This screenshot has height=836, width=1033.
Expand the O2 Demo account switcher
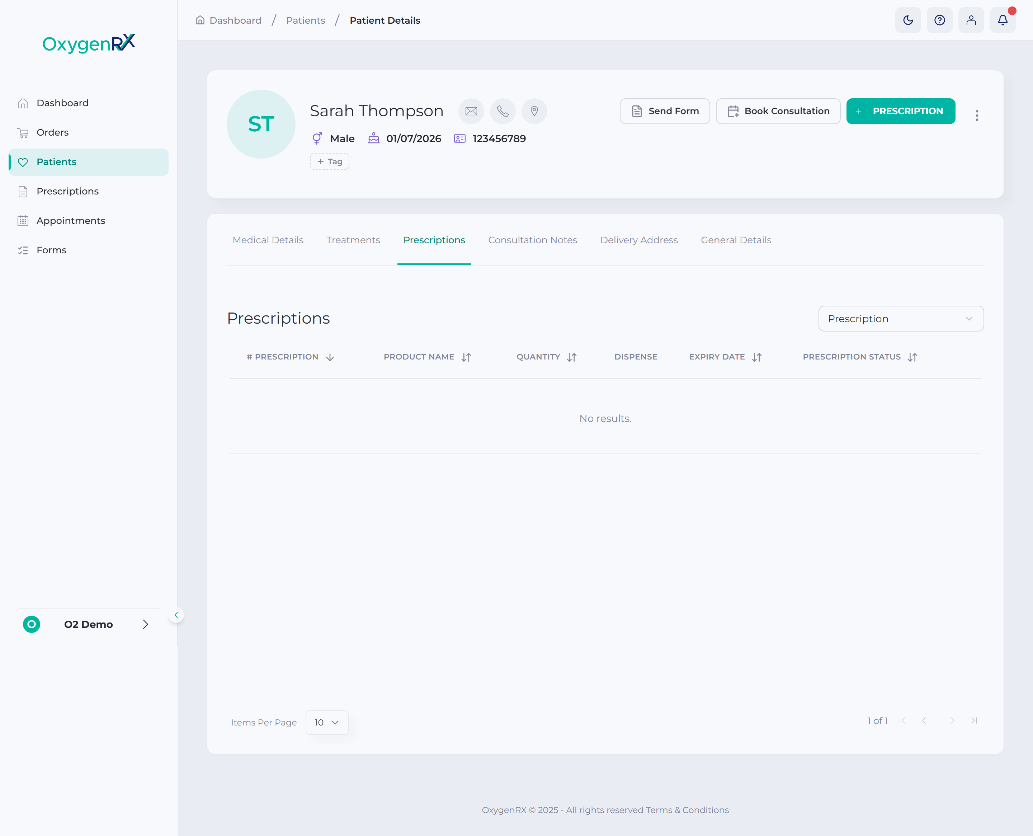(x=89, y=624)
